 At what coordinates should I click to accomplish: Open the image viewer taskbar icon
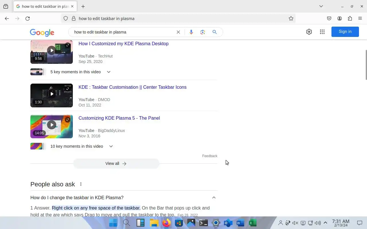pyautogui.click(x=191, y=223)
